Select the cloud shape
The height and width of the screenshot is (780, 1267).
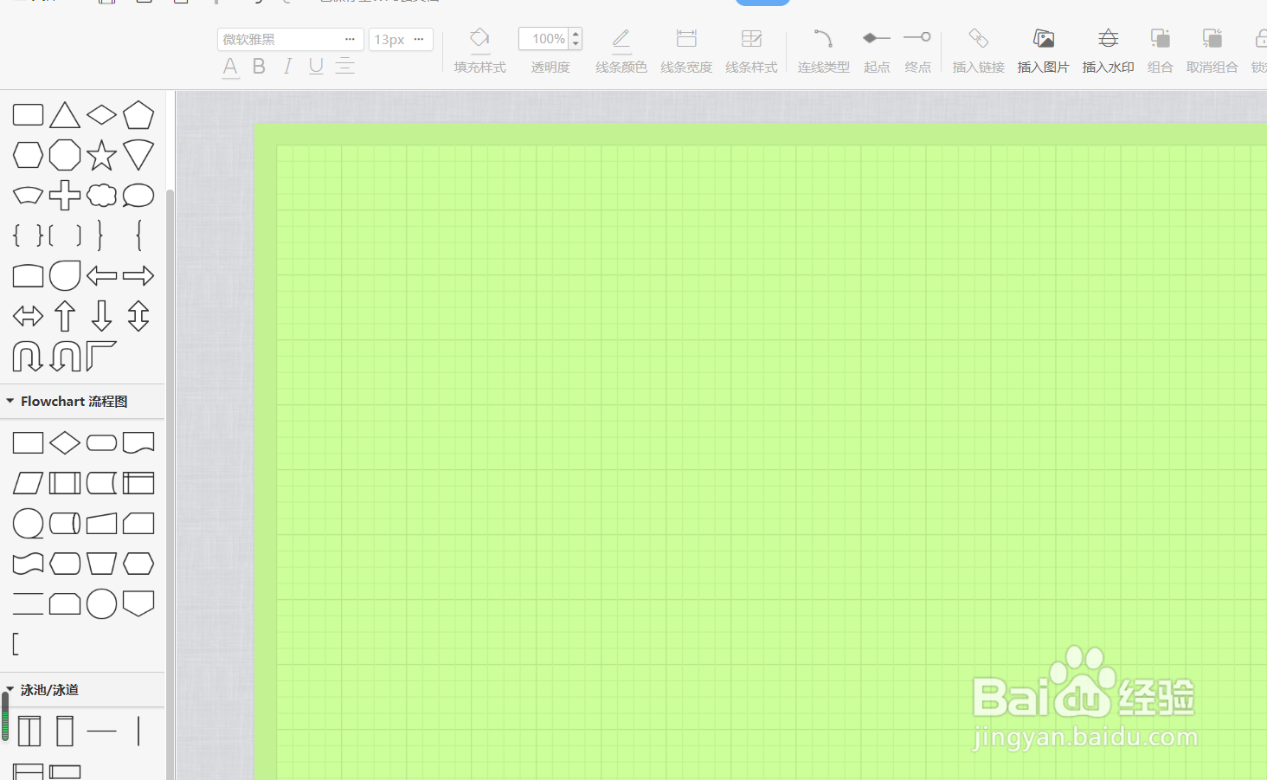coord(101,196)
